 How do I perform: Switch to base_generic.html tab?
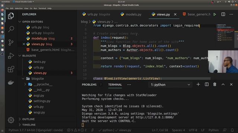[x=197, y=14]
